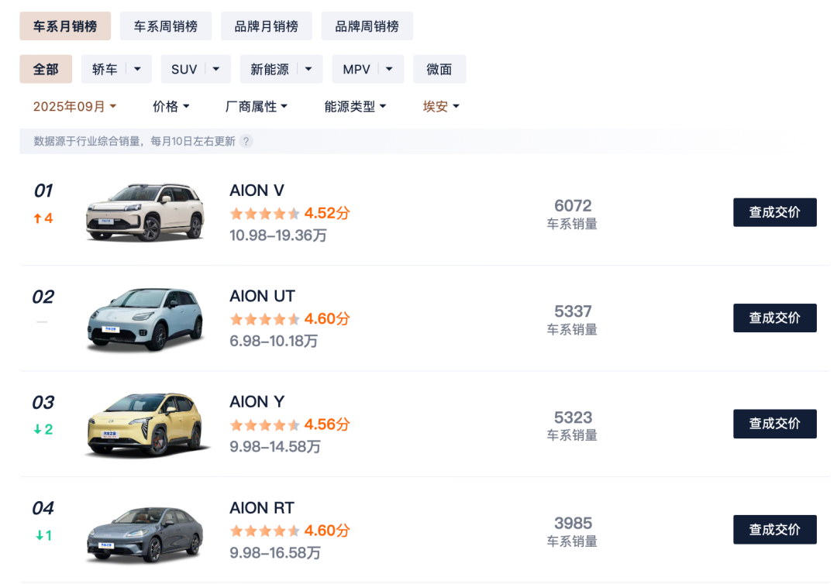
Task: Click the AION V star rating
Action: (264, 213)
